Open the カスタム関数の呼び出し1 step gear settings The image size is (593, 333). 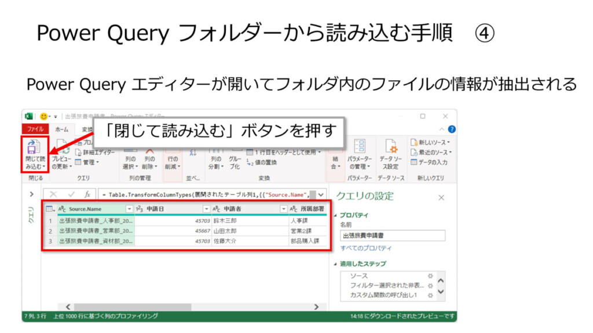coord(430,295)
